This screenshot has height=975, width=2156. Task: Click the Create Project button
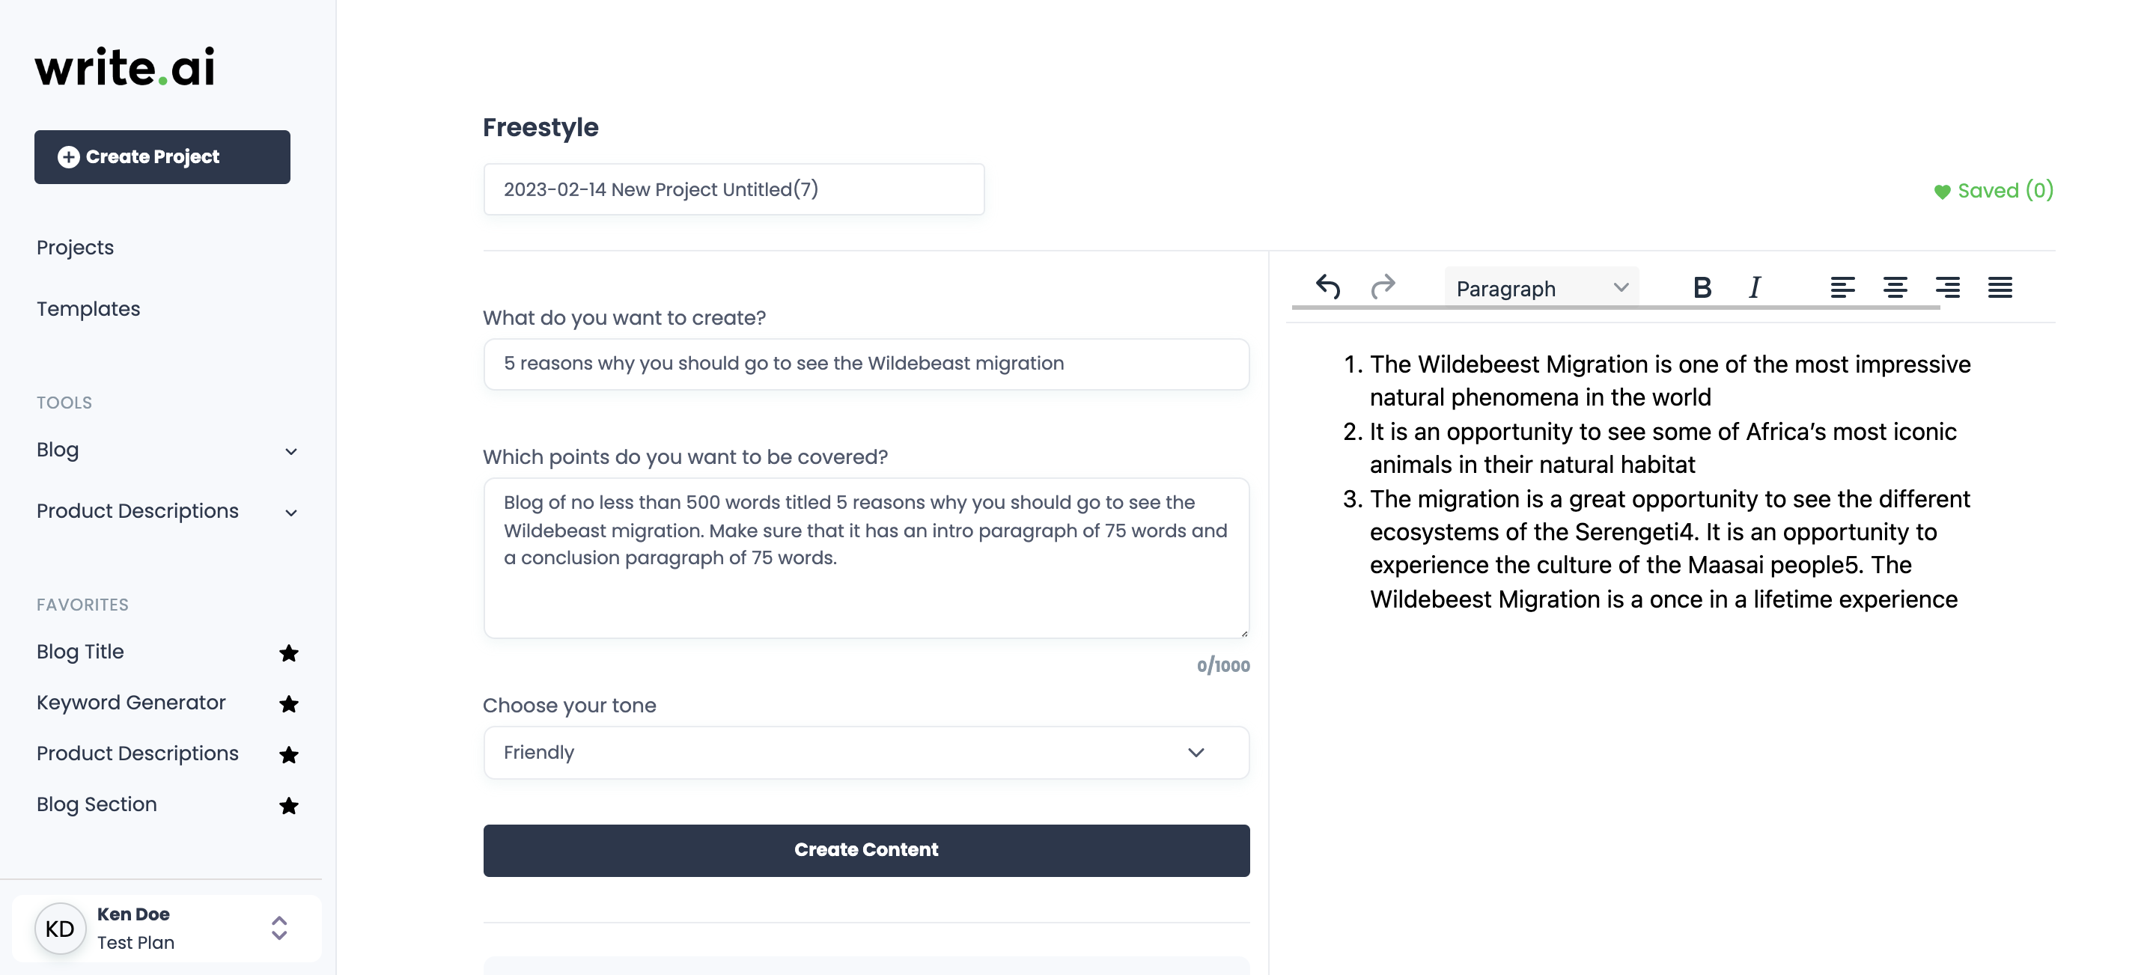click(162, 157)
